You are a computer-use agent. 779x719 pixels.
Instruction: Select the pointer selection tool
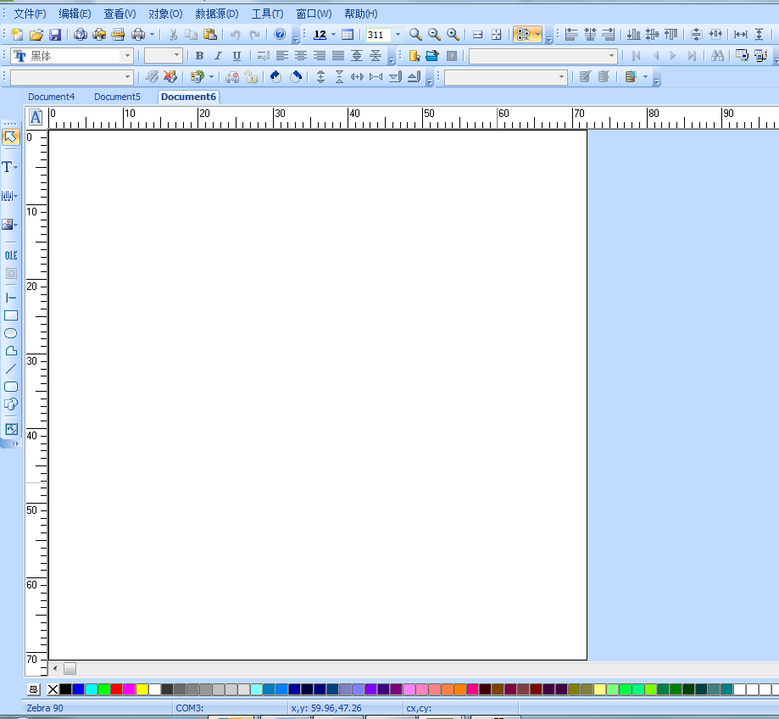click(x=10, y=137)
